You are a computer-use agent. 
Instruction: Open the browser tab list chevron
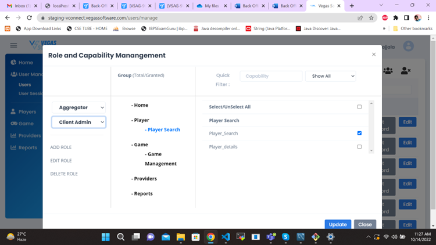(381, 5)
